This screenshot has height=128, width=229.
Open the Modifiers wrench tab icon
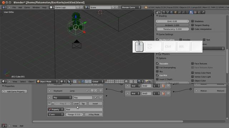183,12
